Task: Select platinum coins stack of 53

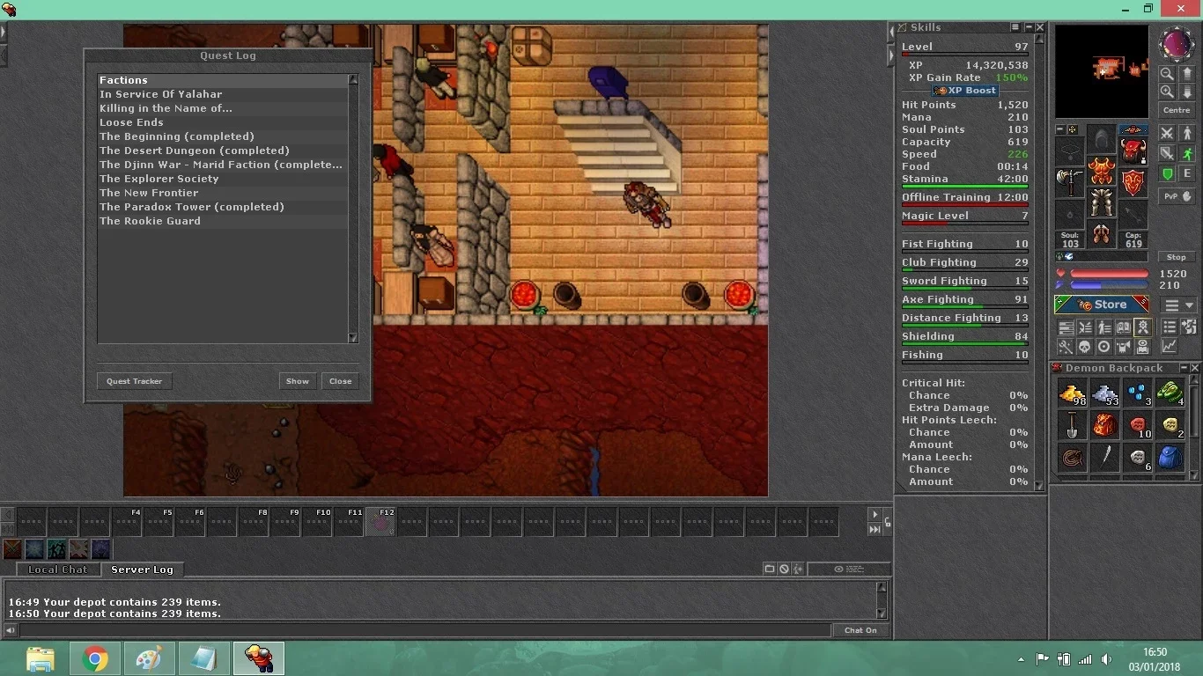Action: click(x=1105, y=393)
